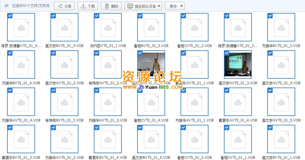Image resolution: width=305 pixels, height=160 pixels.
Task: Click file icon of 崔恺CVTS_01_3.VOB
Action: [x=195, y=139]
